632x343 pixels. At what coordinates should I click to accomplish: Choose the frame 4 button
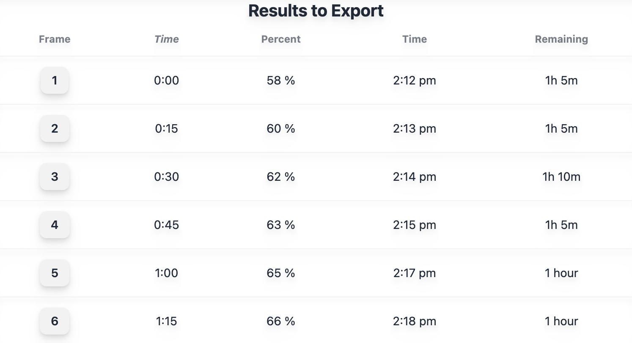[x=55, y=225]
